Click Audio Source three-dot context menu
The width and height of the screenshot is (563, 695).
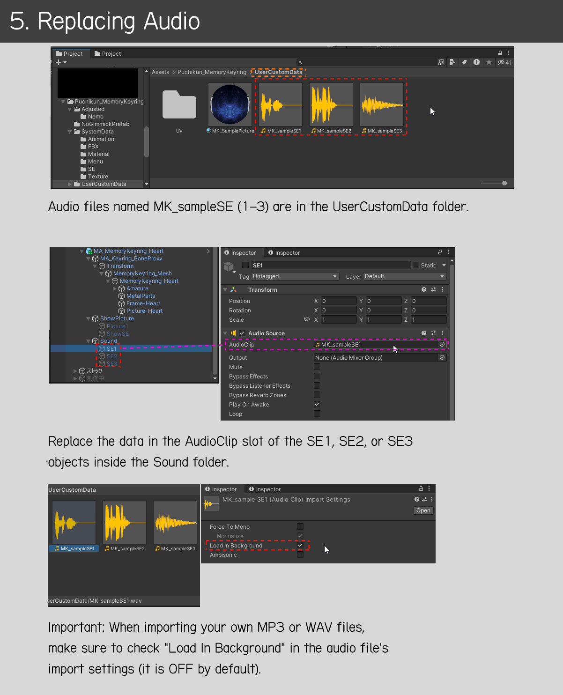443,333
